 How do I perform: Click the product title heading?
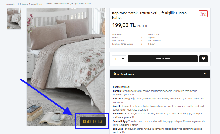149,15
